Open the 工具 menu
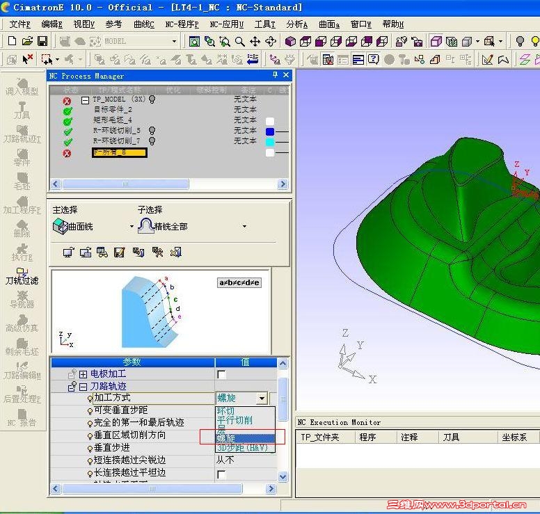 point(265,24)
